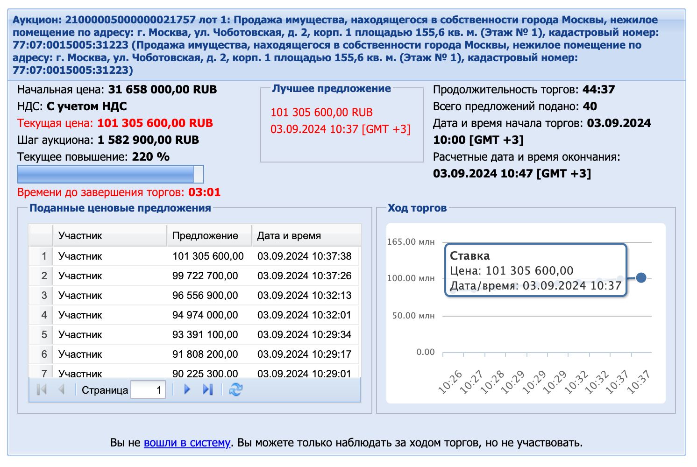Viewport: 697px width, 467px height.
Task: Click timestamp 03.09.2024 10:29:17
Action: pyautogui.click(x=304, y=354)
